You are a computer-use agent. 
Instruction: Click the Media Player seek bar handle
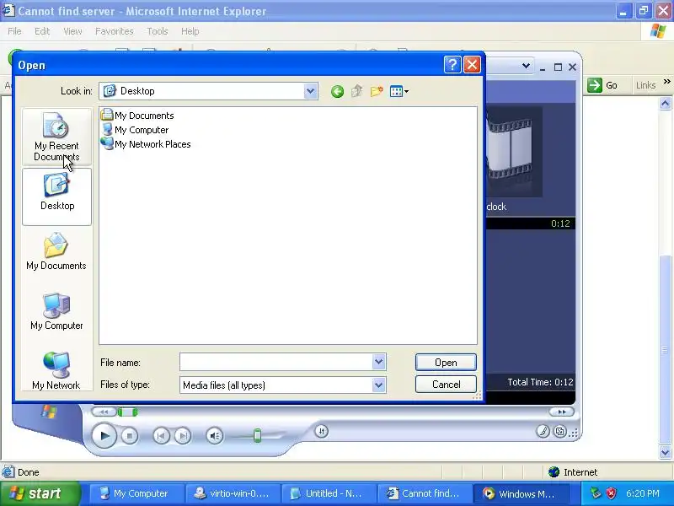pyautogui.click(x=128, y=412)
